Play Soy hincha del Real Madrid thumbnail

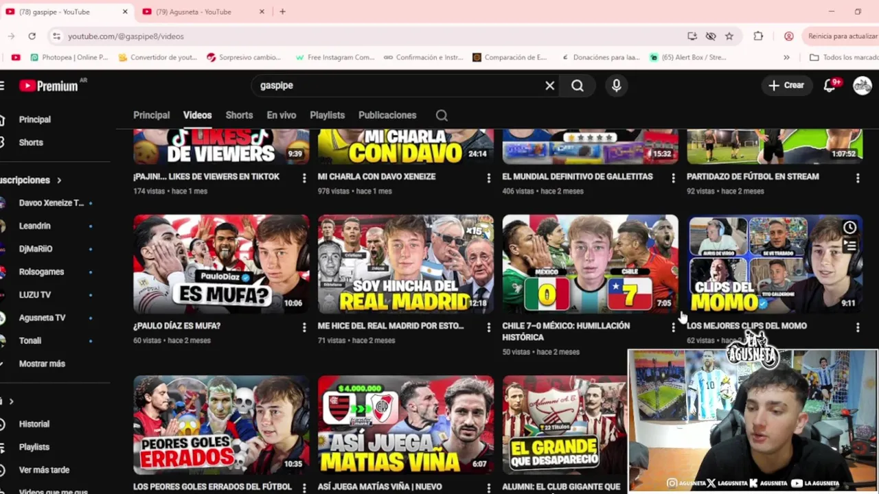(x=405, y=264)
